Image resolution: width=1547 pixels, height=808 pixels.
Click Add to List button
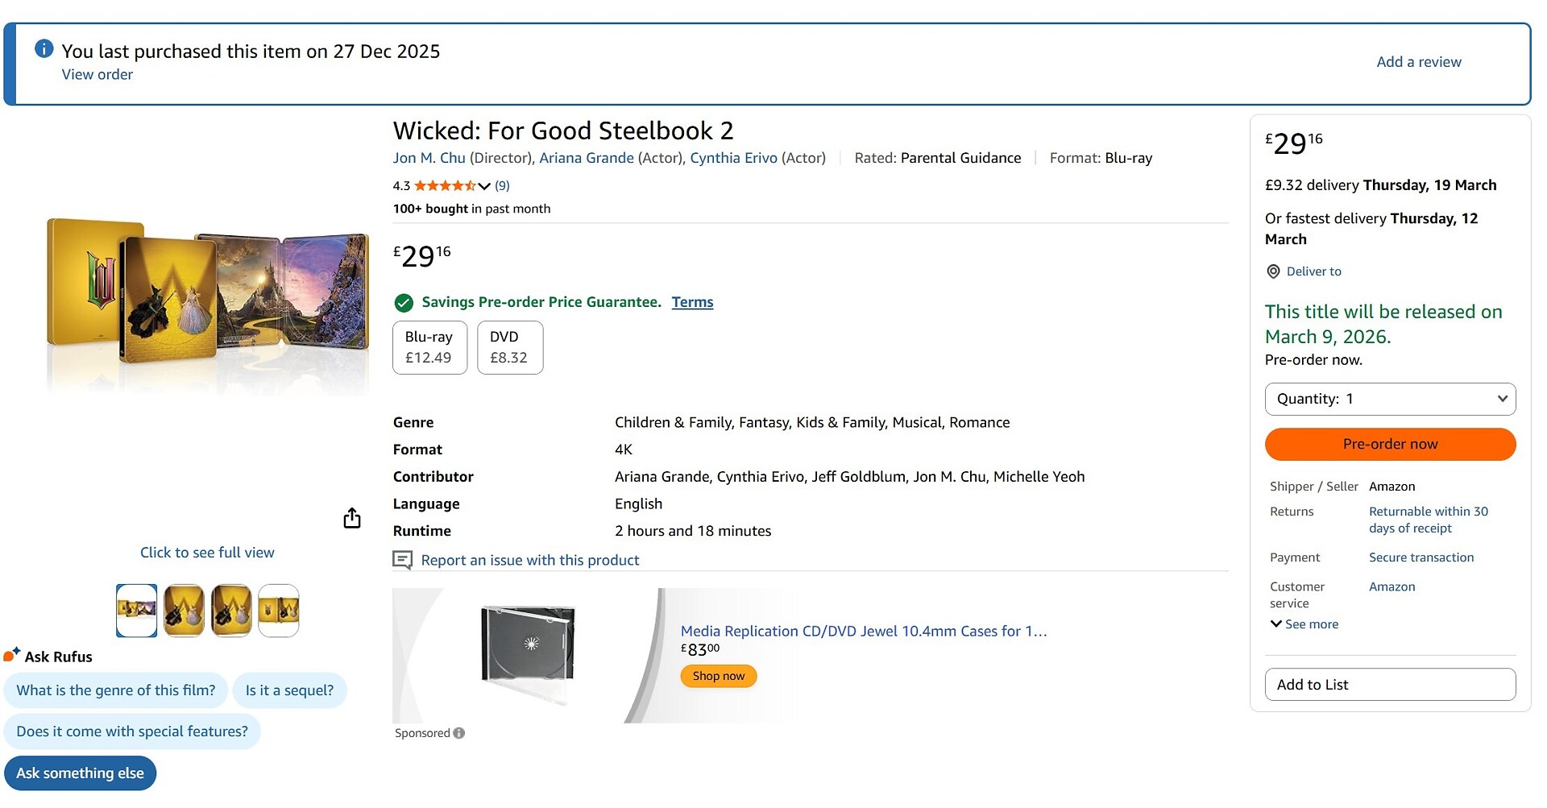click(x=1390, y=685)
